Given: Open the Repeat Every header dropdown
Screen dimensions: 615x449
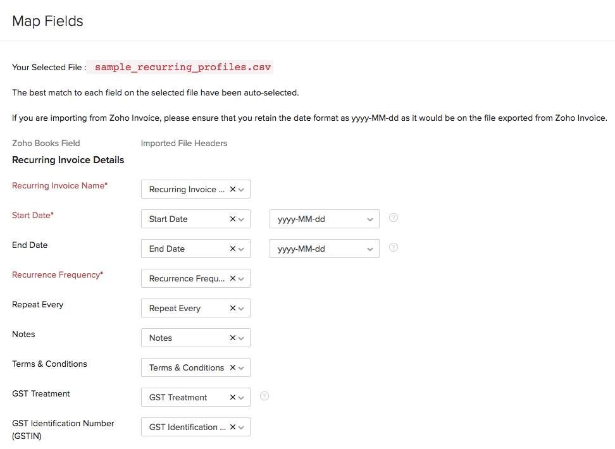Looking at the screenshot, I should (x=241, y=308).
